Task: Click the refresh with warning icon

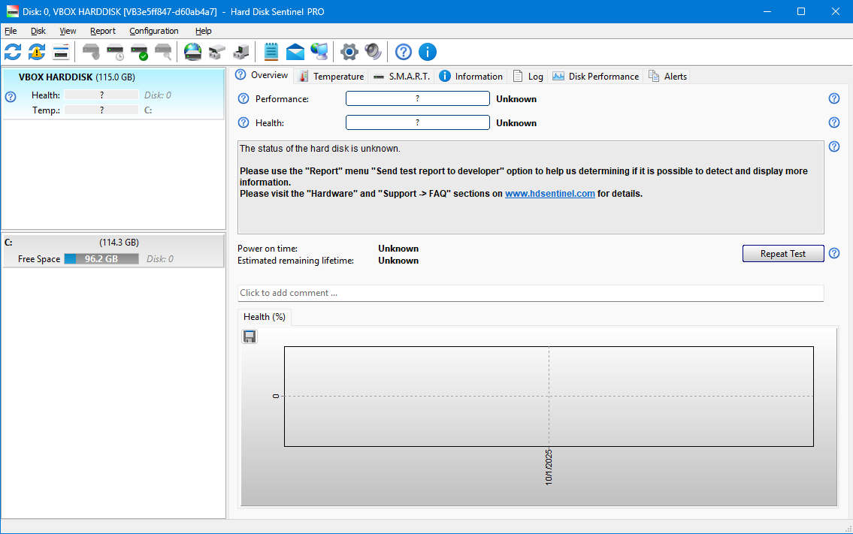Action: [x=37, y=52]
